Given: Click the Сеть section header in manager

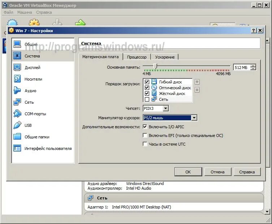Looking at the screenshot, I should click(174, 198).
